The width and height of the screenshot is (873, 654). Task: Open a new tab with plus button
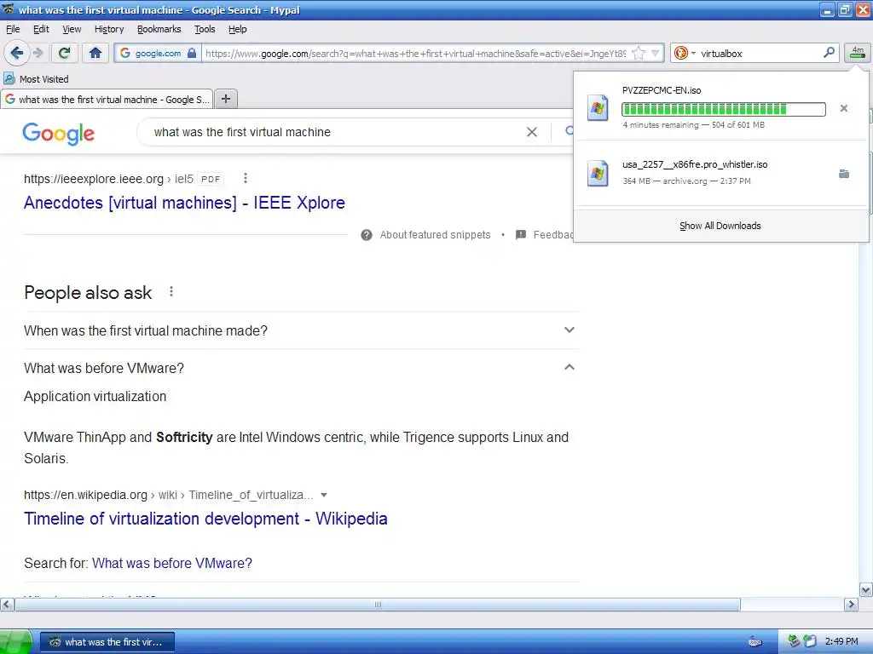[x=225, y=99]
